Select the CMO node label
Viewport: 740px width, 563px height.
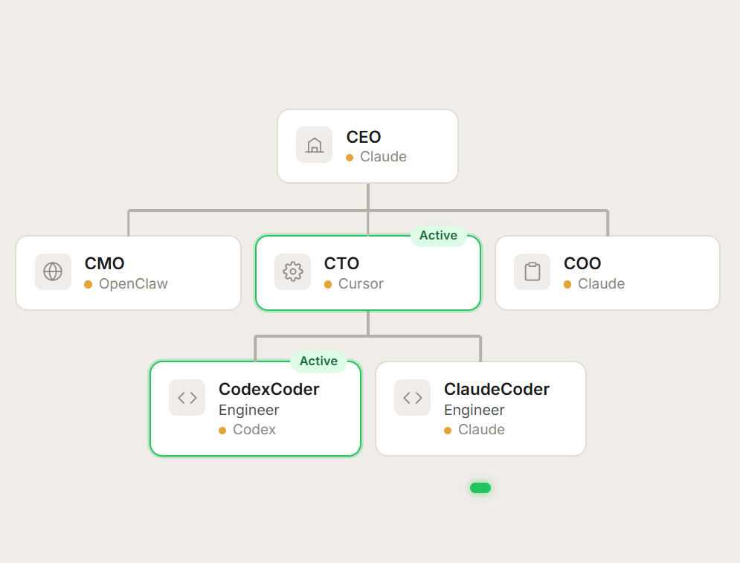105,263
